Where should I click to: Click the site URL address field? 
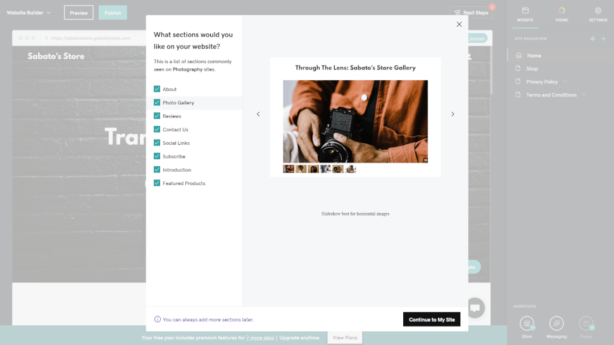click(x=91, y=39)
